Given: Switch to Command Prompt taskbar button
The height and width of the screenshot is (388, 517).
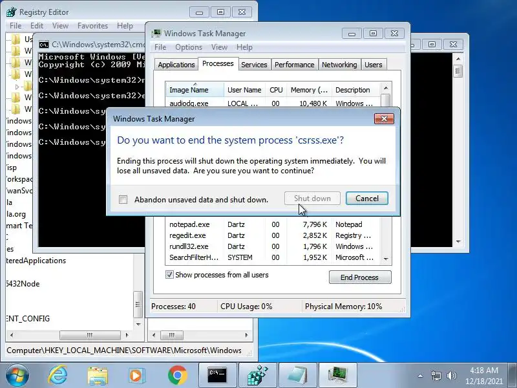Looking at the screenshot, I should point(218,376).
